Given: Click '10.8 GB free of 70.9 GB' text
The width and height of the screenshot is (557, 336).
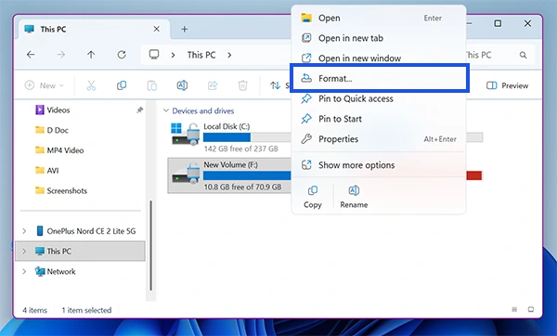Looking at the screenshot, I should pos(242,187).
